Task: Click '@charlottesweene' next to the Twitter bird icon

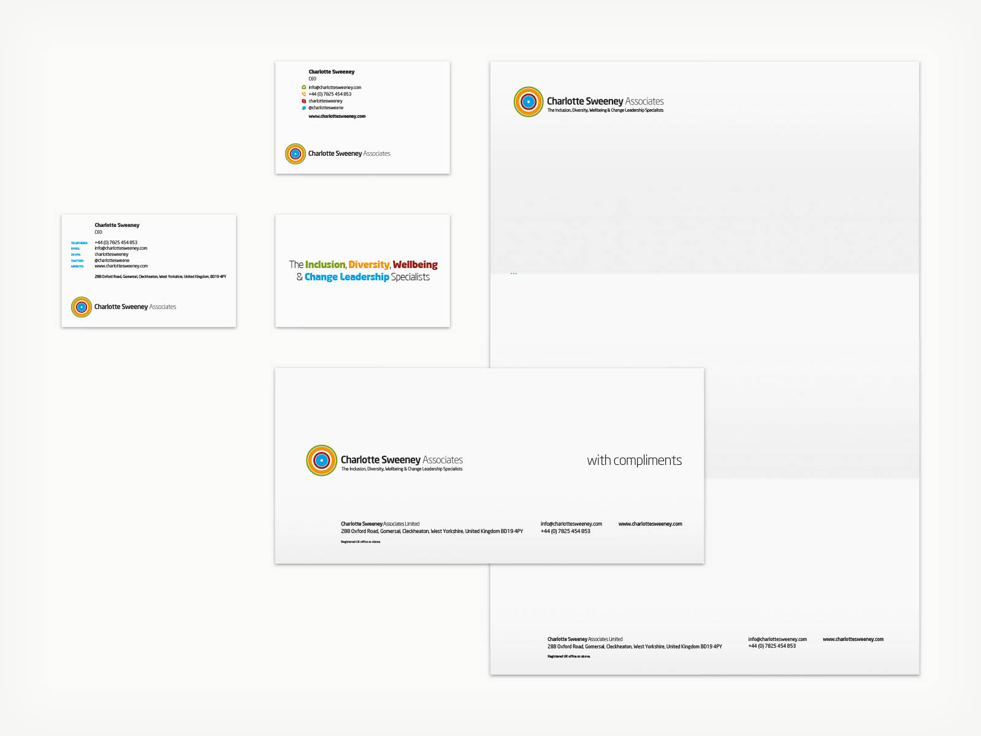Action: point(326,108)
